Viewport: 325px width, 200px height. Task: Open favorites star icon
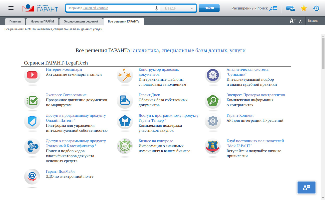304,8
